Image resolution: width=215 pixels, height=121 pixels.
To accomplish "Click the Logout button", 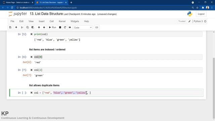I will 201,14.
